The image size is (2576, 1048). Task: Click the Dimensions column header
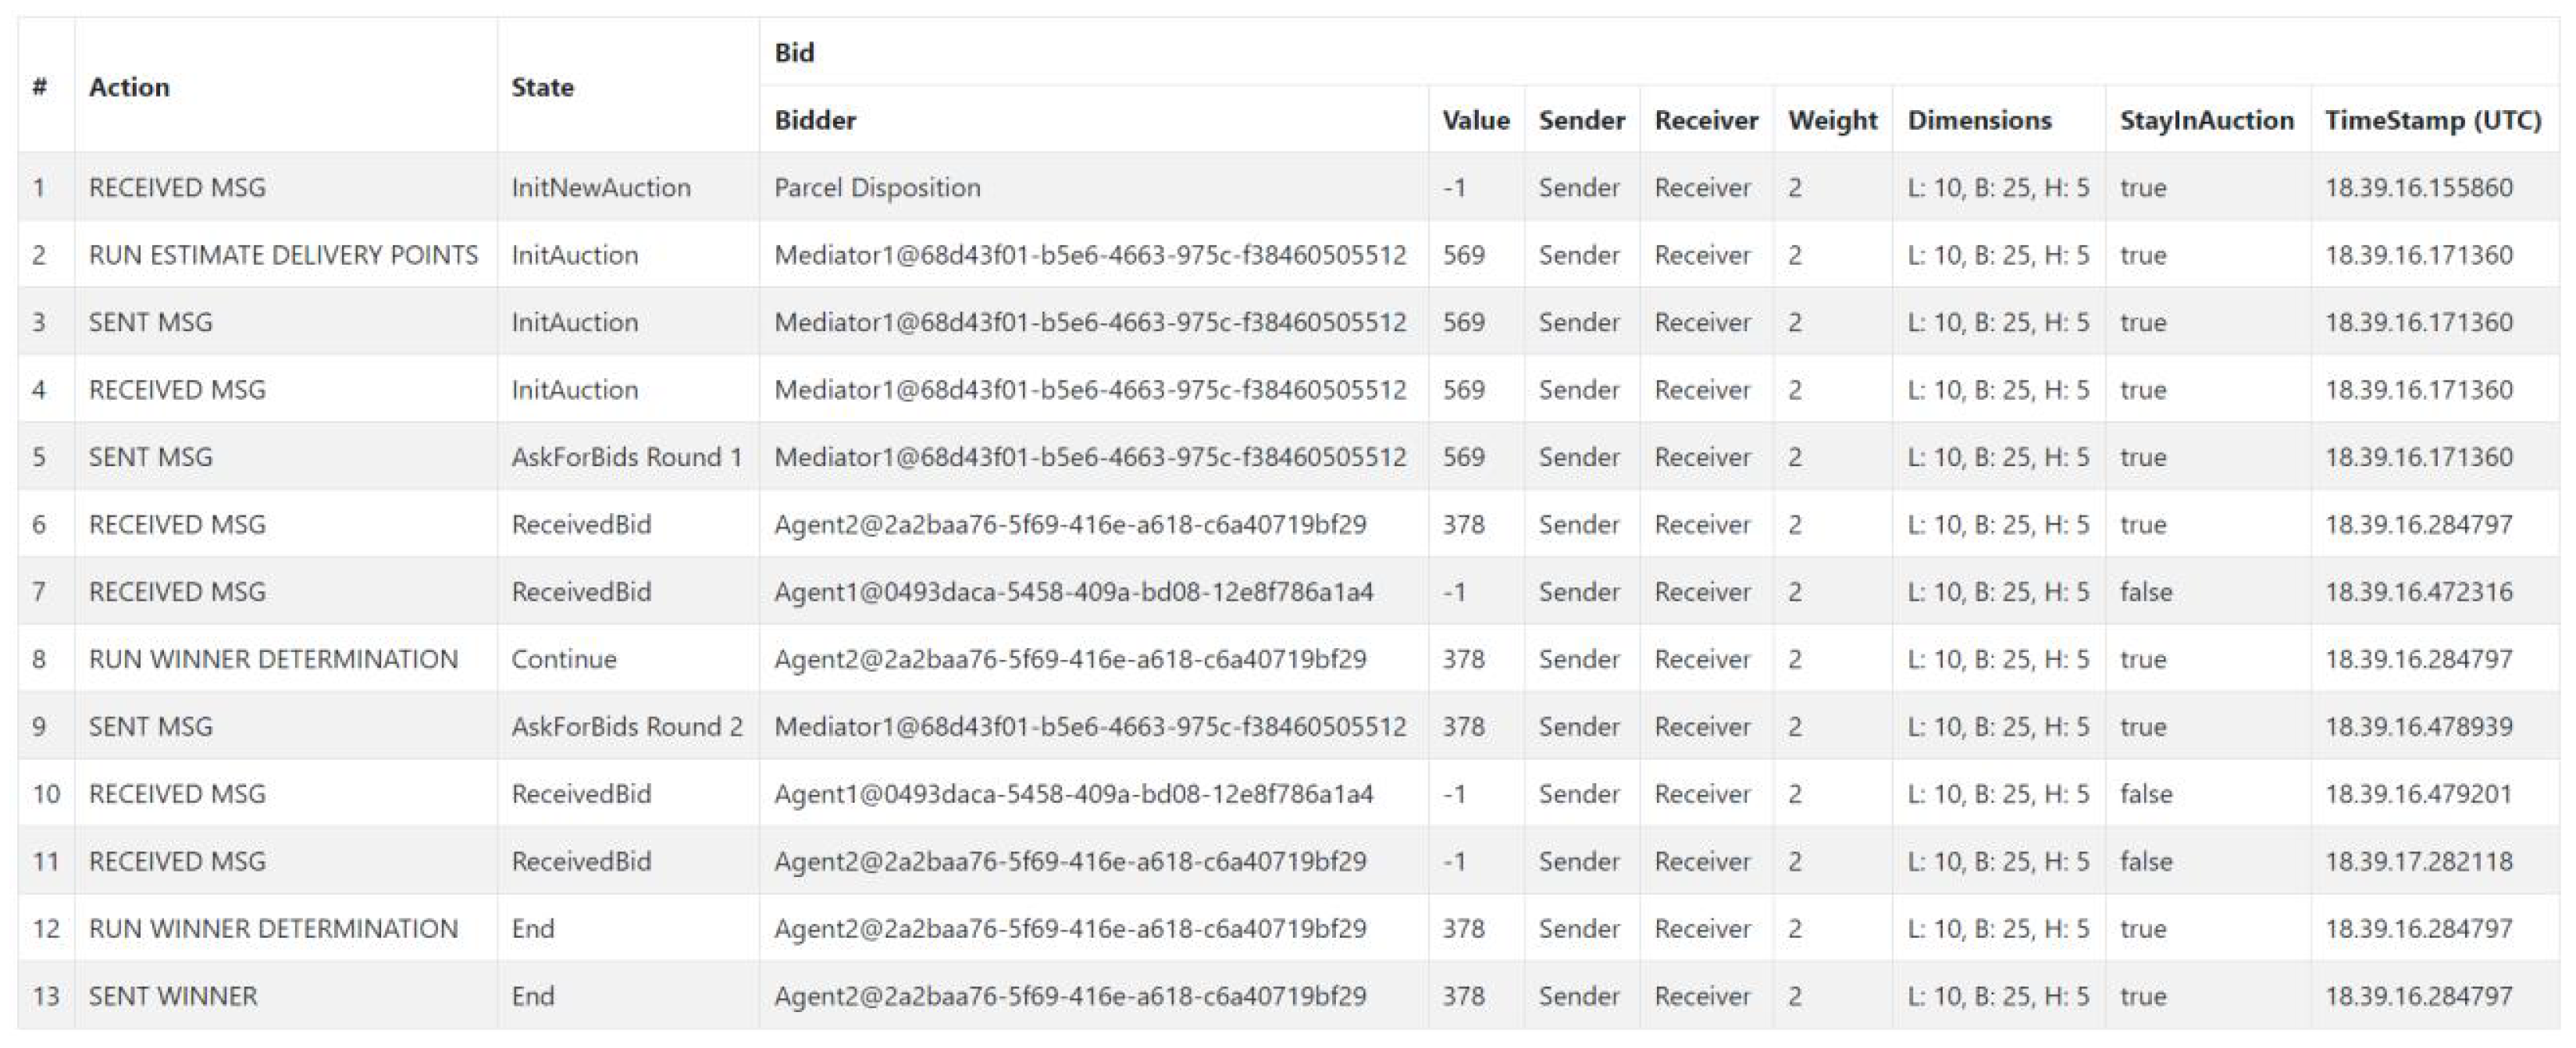point(1979,120)
